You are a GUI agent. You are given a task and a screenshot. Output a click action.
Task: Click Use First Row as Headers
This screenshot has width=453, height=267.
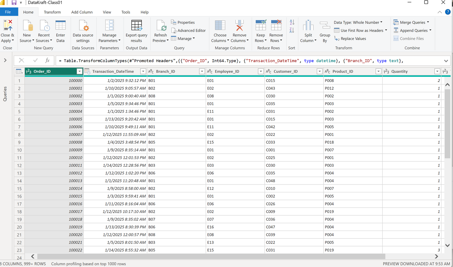coord(360,31)
